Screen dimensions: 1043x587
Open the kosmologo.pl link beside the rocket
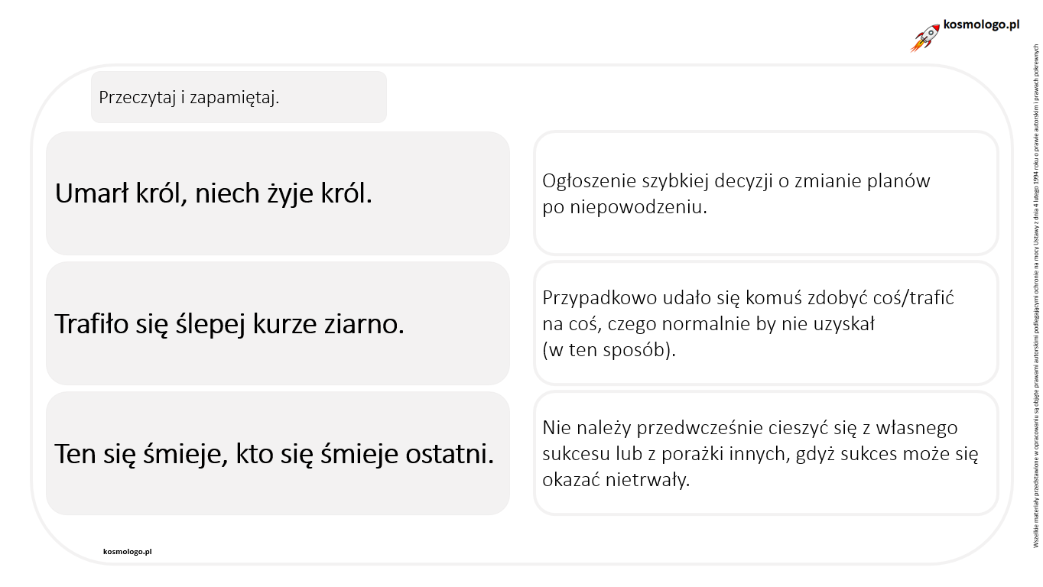click(x=982, y=24)
